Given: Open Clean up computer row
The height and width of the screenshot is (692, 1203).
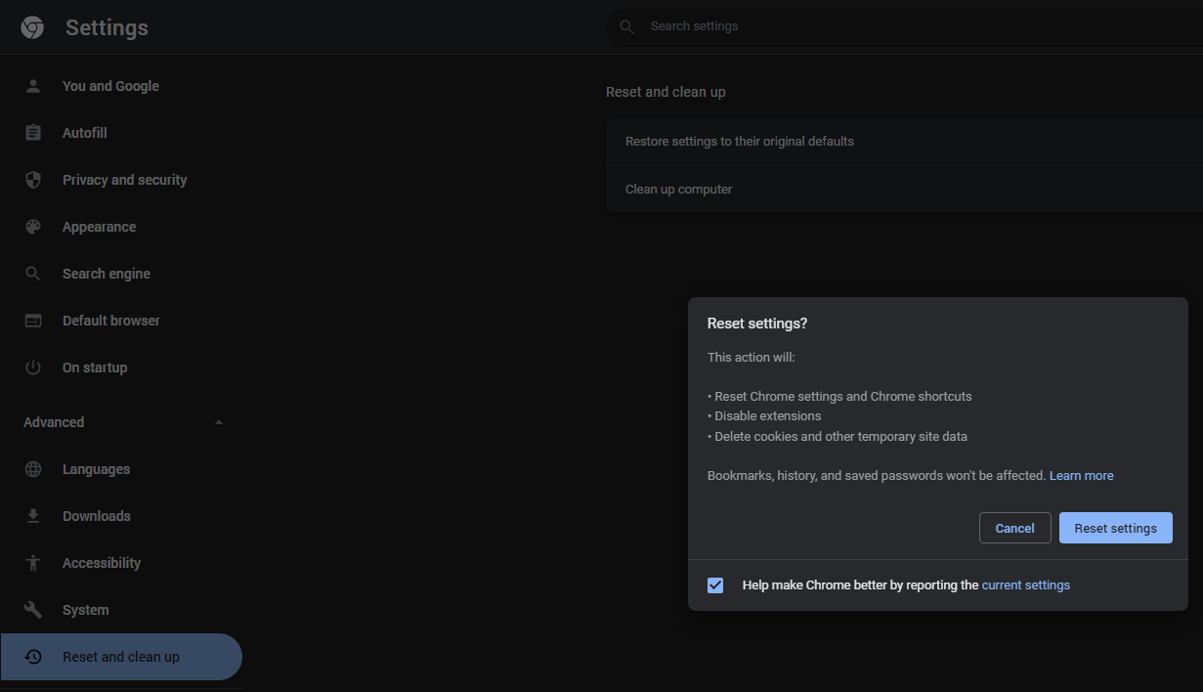Looking at the screenshot, I should coord(904,190).
